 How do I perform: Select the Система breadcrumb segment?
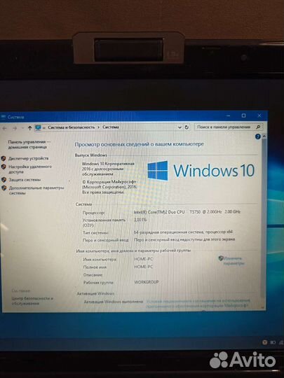(111, 127)
